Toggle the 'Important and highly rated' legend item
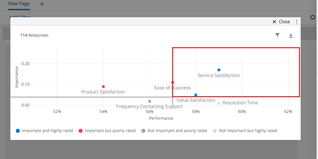The height and width of the screenshot is (159, 318). point(44,131)
